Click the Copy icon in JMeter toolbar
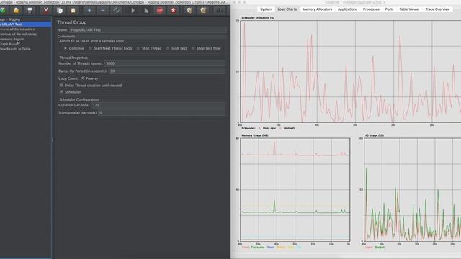The height and width of the screenshot is (259, 461). [x=60, y=11]
